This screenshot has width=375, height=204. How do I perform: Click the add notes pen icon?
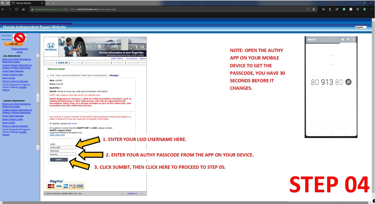pyautogui.click(x=330, y=9)
